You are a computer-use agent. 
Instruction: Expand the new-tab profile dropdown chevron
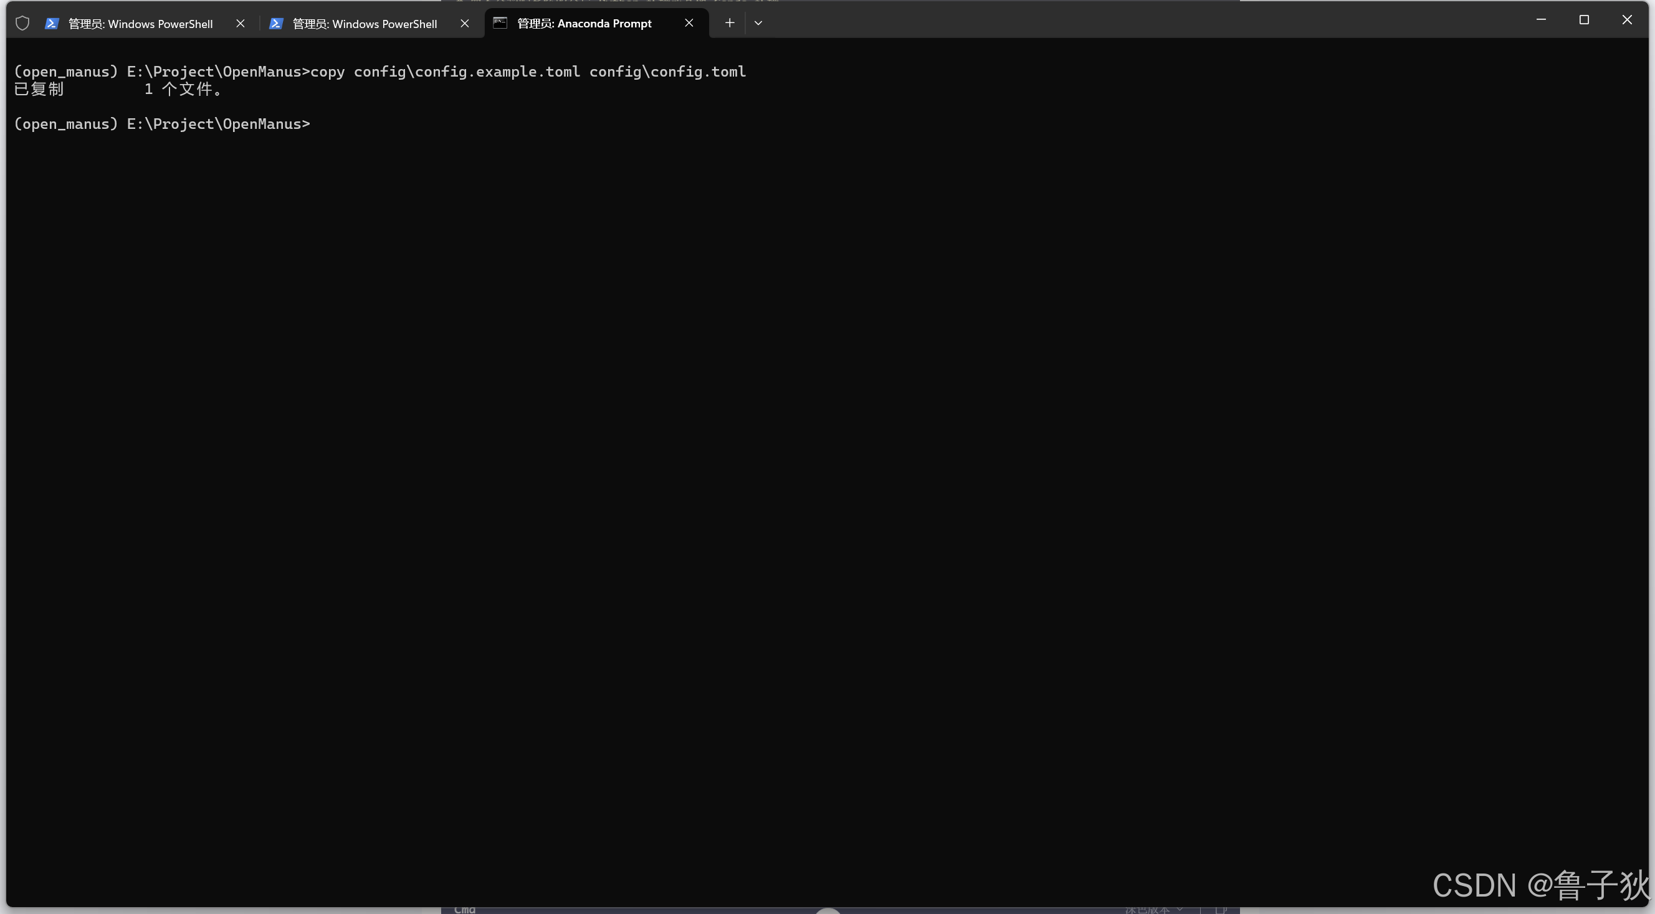pos(758,23)
